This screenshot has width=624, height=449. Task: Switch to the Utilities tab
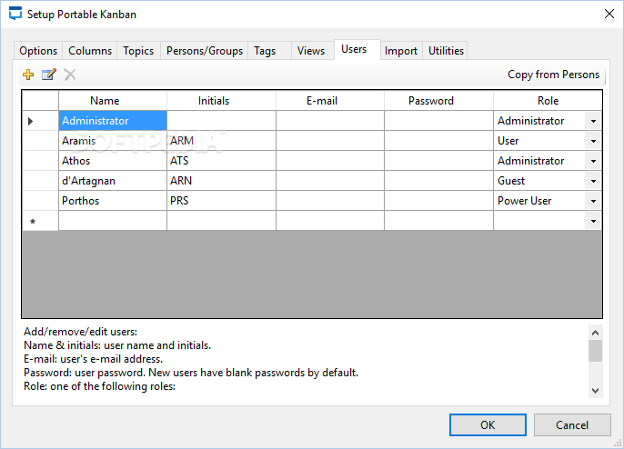click(446, 51)
